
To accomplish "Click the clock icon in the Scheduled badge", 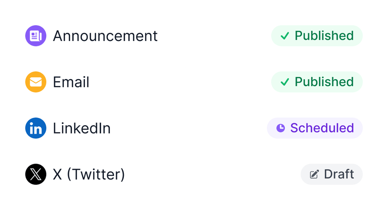I will (280, 128).
